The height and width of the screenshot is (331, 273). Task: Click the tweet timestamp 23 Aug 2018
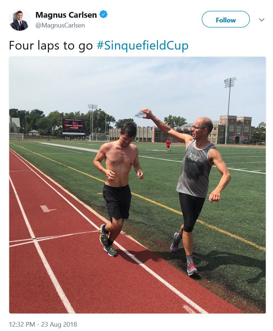point(43,324)
